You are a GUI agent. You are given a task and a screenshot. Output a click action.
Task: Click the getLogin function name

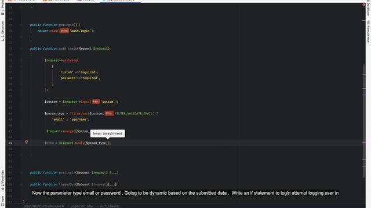tap(66, 25)
